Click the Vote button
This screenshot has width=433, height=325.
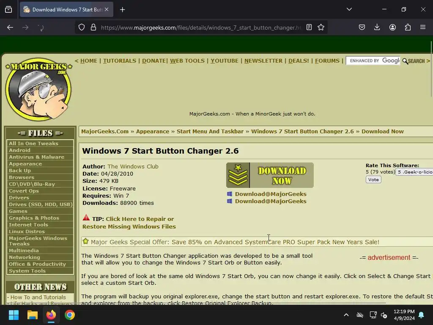coord(373,179)
